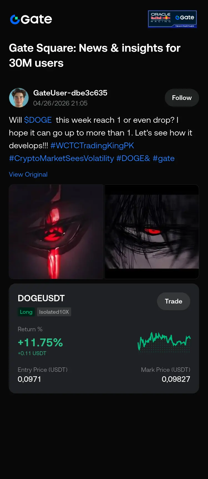Open the green DOGE price sparkline chart
This screenshot has width=208, height=479.
point(164,342)
